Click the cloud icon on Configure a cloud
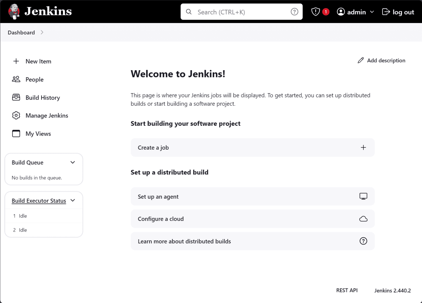 363,219
